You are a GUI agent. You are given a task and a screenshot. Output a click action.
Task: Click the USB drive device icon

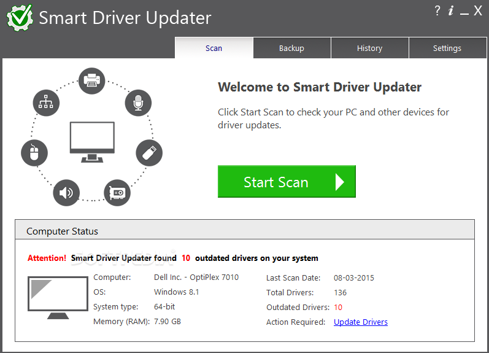click(x=149, y=153)
